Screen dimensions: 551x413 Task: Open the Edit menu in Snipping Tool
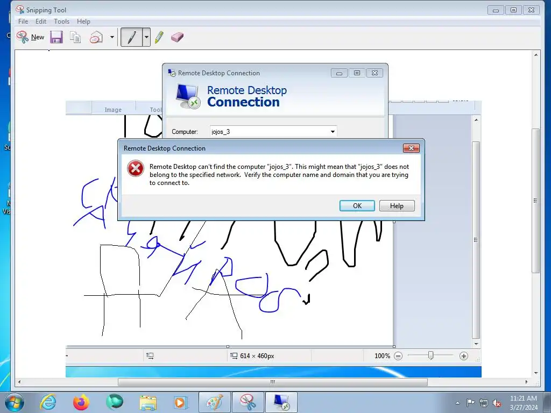pos(41,22)
